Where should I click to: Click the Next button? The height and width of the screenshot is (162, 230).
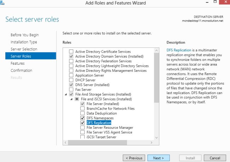click(158, 158)
